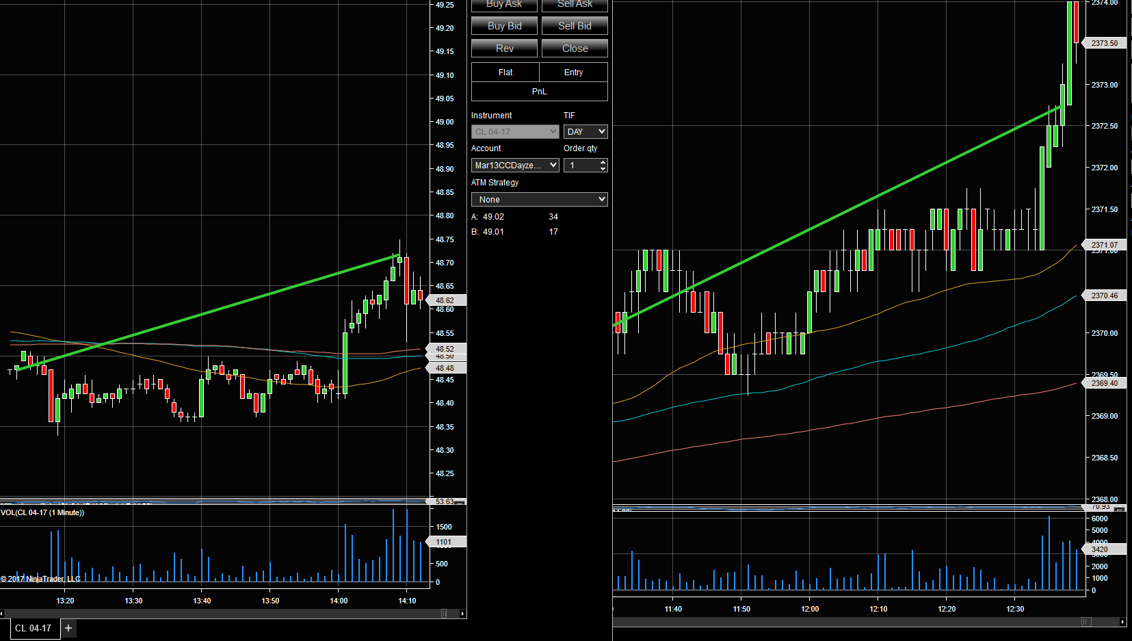Viewport: 1132px width, 641px height.
Task: Click the right chart scrollbar right arrow
Action: [x=1122, y=622]
